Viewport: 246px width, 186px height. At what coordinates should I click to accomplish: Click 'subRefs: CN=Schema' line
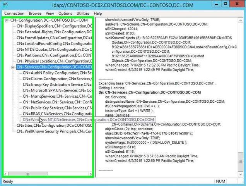(x=156, y=24)
